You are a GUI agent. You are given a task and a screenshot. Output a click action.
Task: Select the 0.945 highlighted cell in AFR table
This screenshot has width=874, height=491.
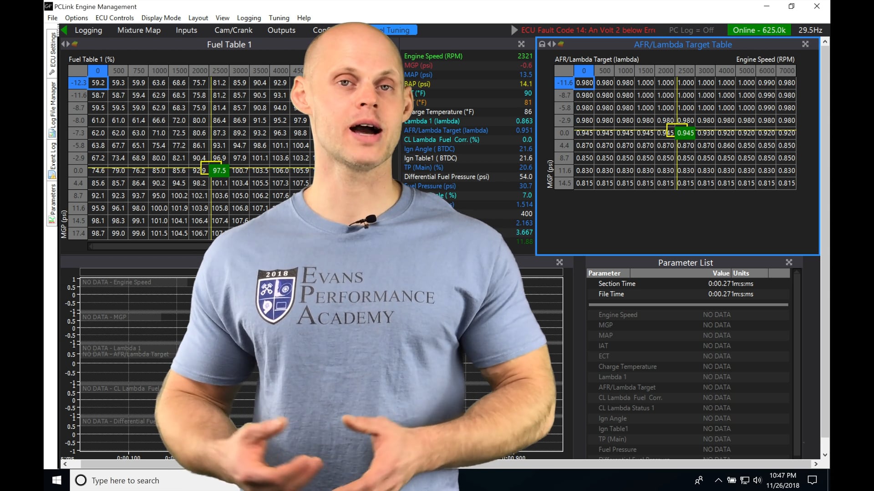tap(685, 133)
